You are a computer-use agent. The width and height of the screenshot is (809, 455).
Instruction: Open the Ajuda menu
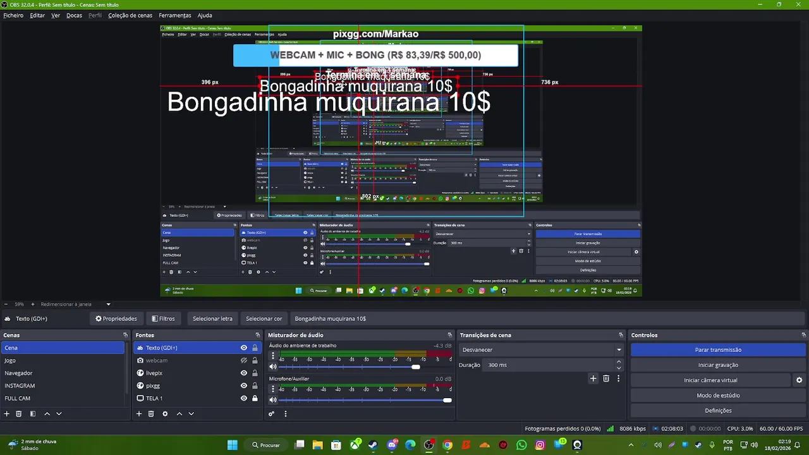tap(205, 15)
